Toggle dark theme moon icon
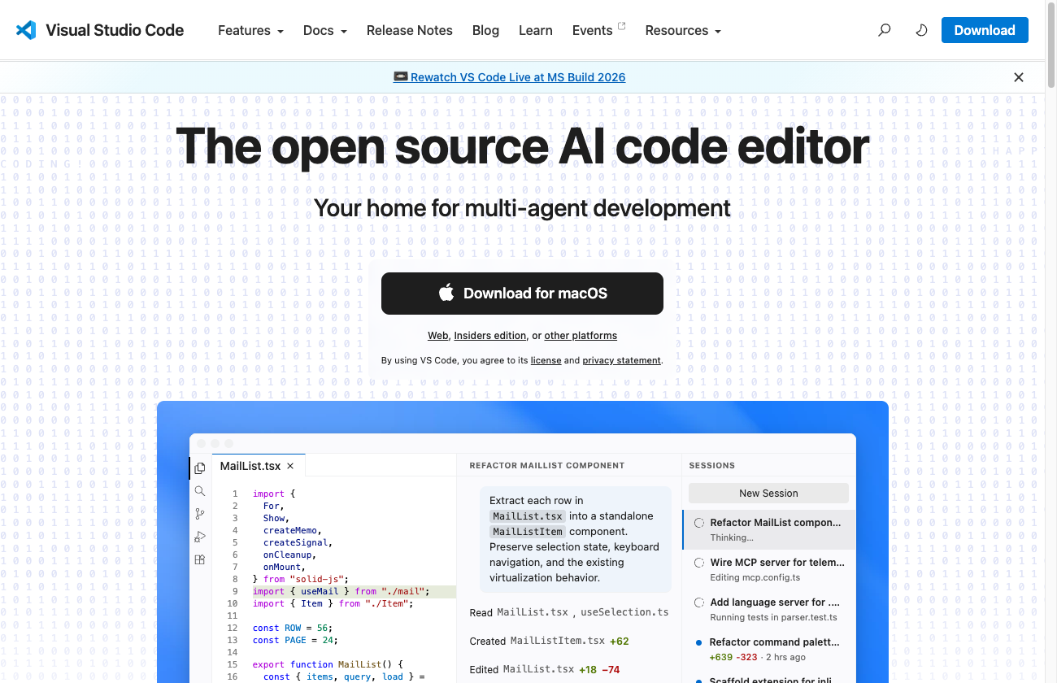Viewport: 1057px width, 683px height. tap(921, 30)
